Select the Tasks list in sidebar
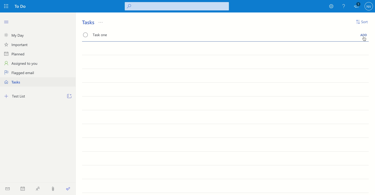This screenshot has height=195, width=375. (38, 82)
